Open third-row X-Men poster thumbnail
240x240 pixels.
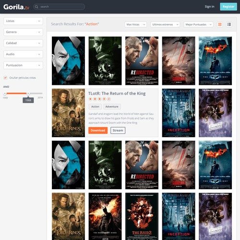coord(68,165)
